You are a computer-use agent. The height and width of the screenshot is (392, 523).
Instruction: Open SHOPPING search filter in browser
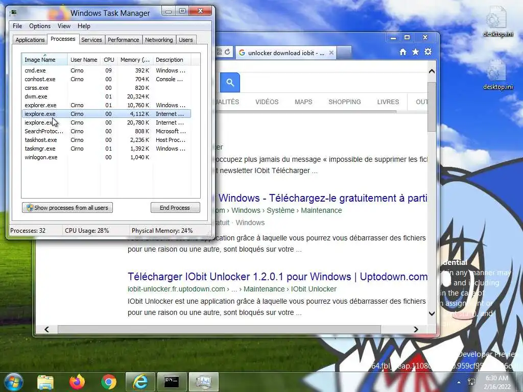(x=345, y=102)
